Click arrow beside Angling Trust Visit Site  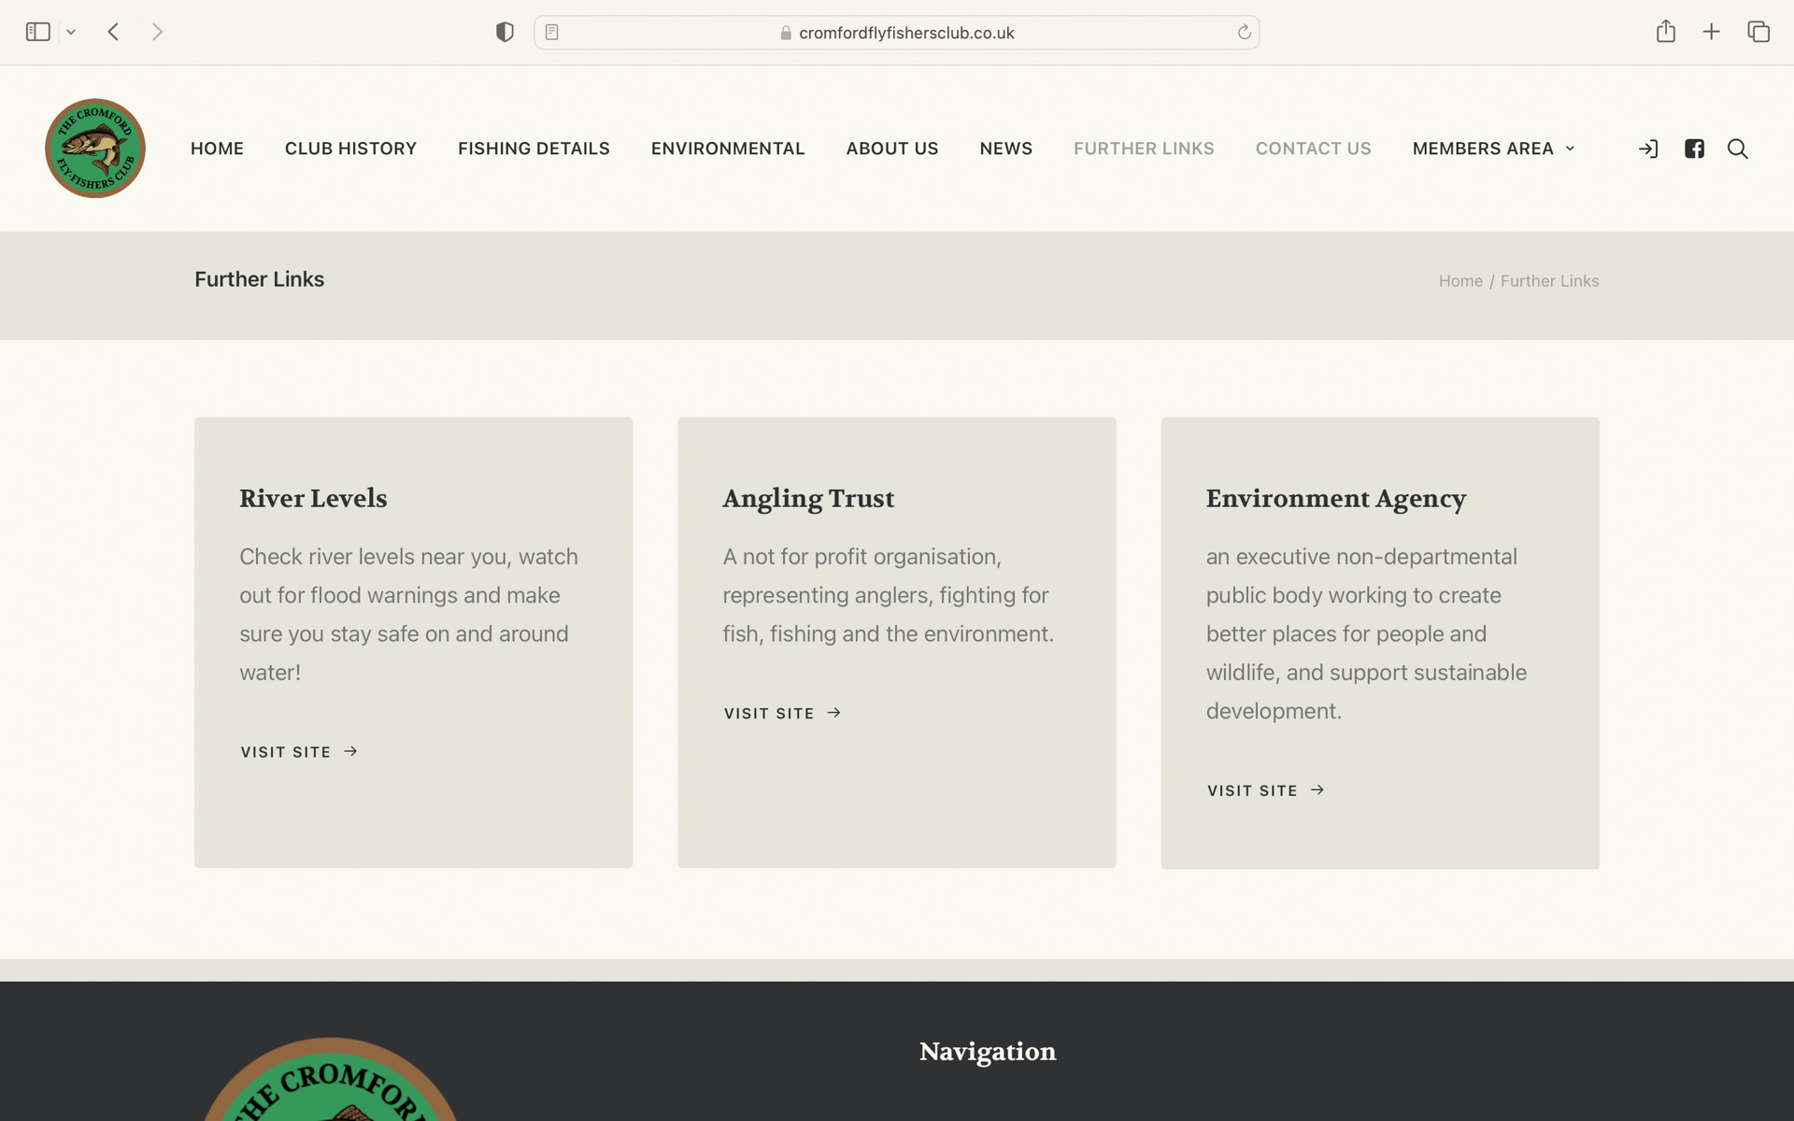(x=834, y=713)
